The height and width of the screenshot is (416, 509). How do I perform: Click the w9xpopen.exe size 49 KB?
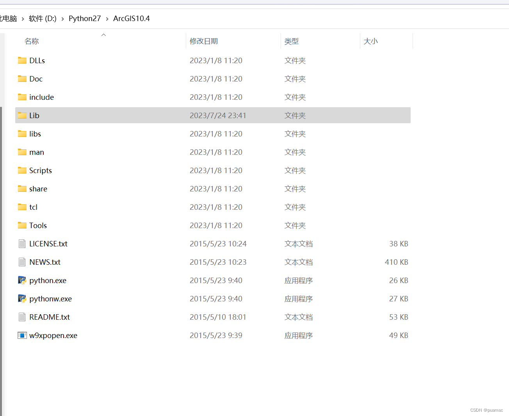tap(399, 335)
